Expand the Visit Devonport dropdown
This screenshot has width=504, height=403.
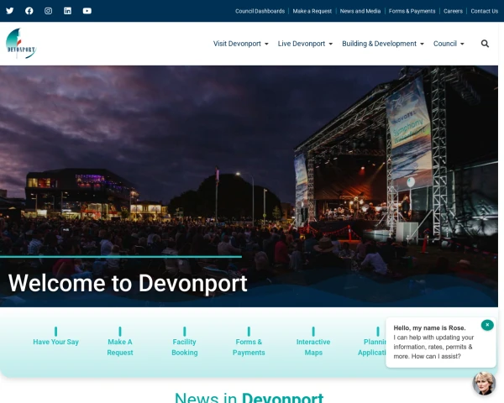pyautogui.click(x=240, y=44)
